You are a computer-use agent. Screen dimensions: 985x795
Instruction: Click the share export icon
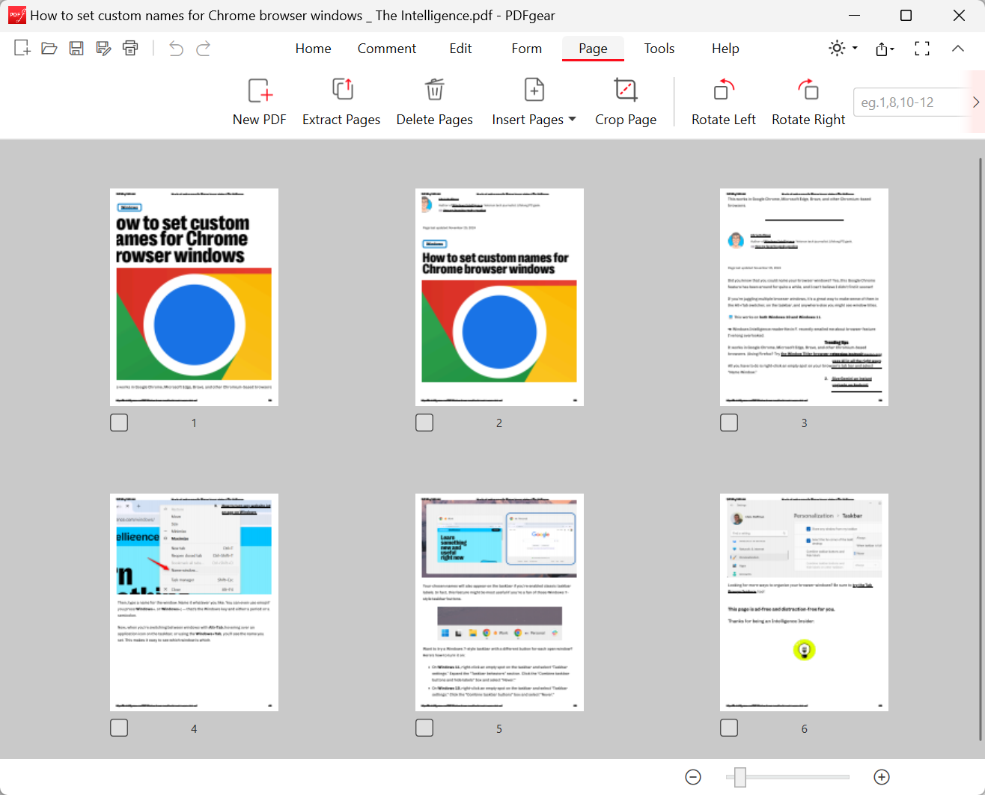(x=882, y=49)
